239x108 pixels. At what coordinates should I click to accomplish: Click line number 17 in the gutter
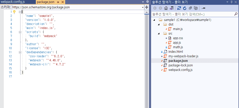(10, 76)
